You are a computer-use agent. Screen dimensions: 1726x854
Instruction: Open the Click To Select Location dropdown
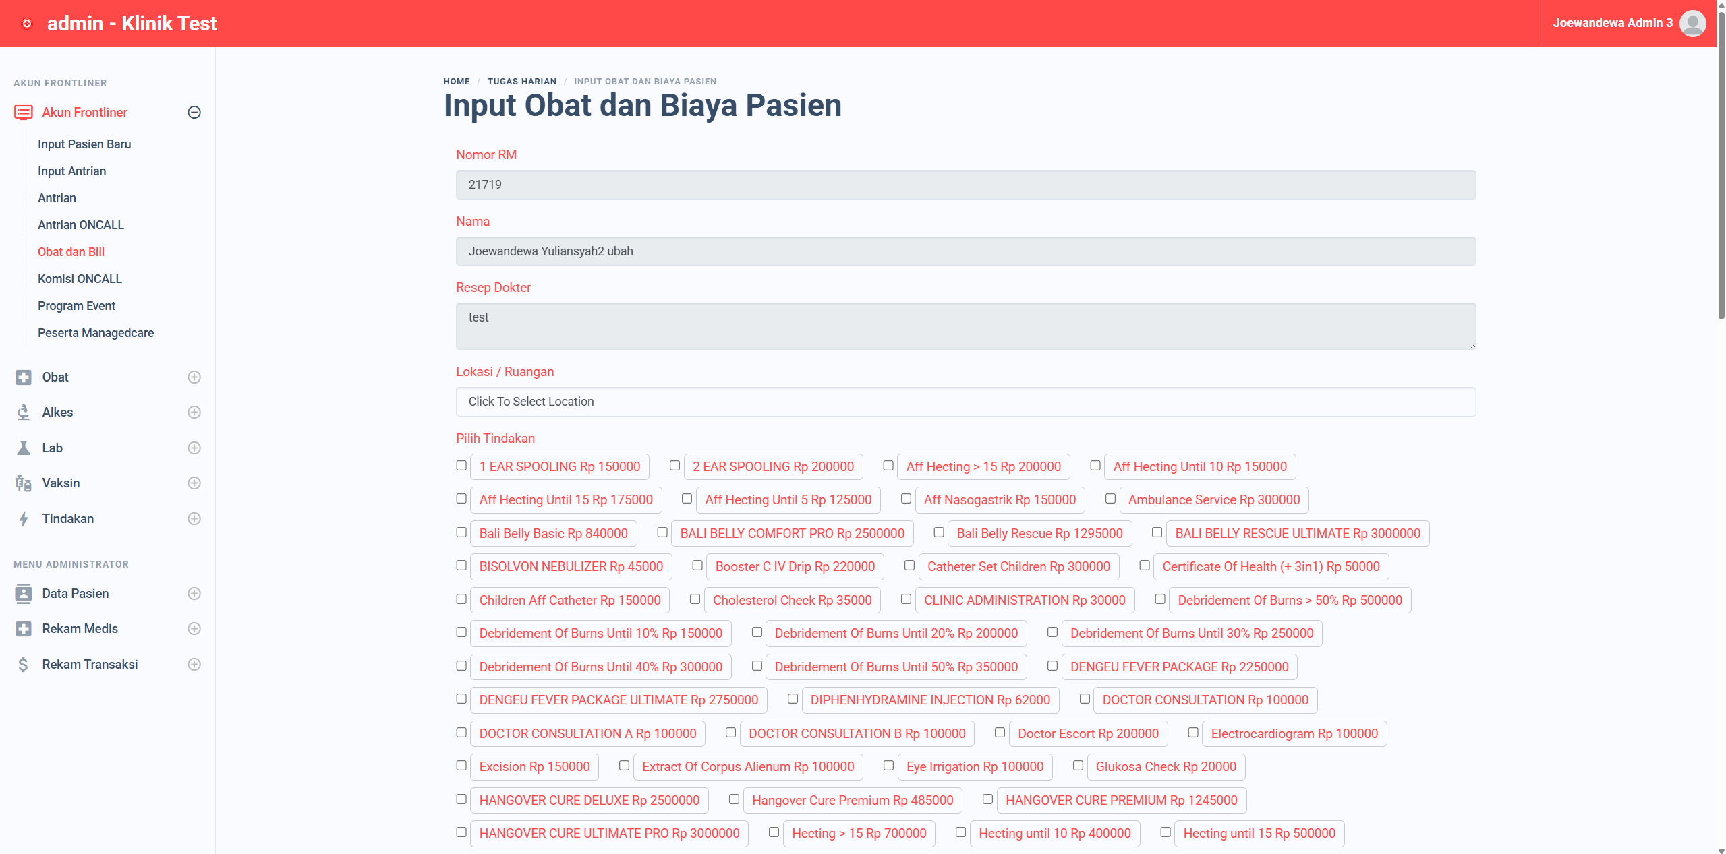[965, 402]
